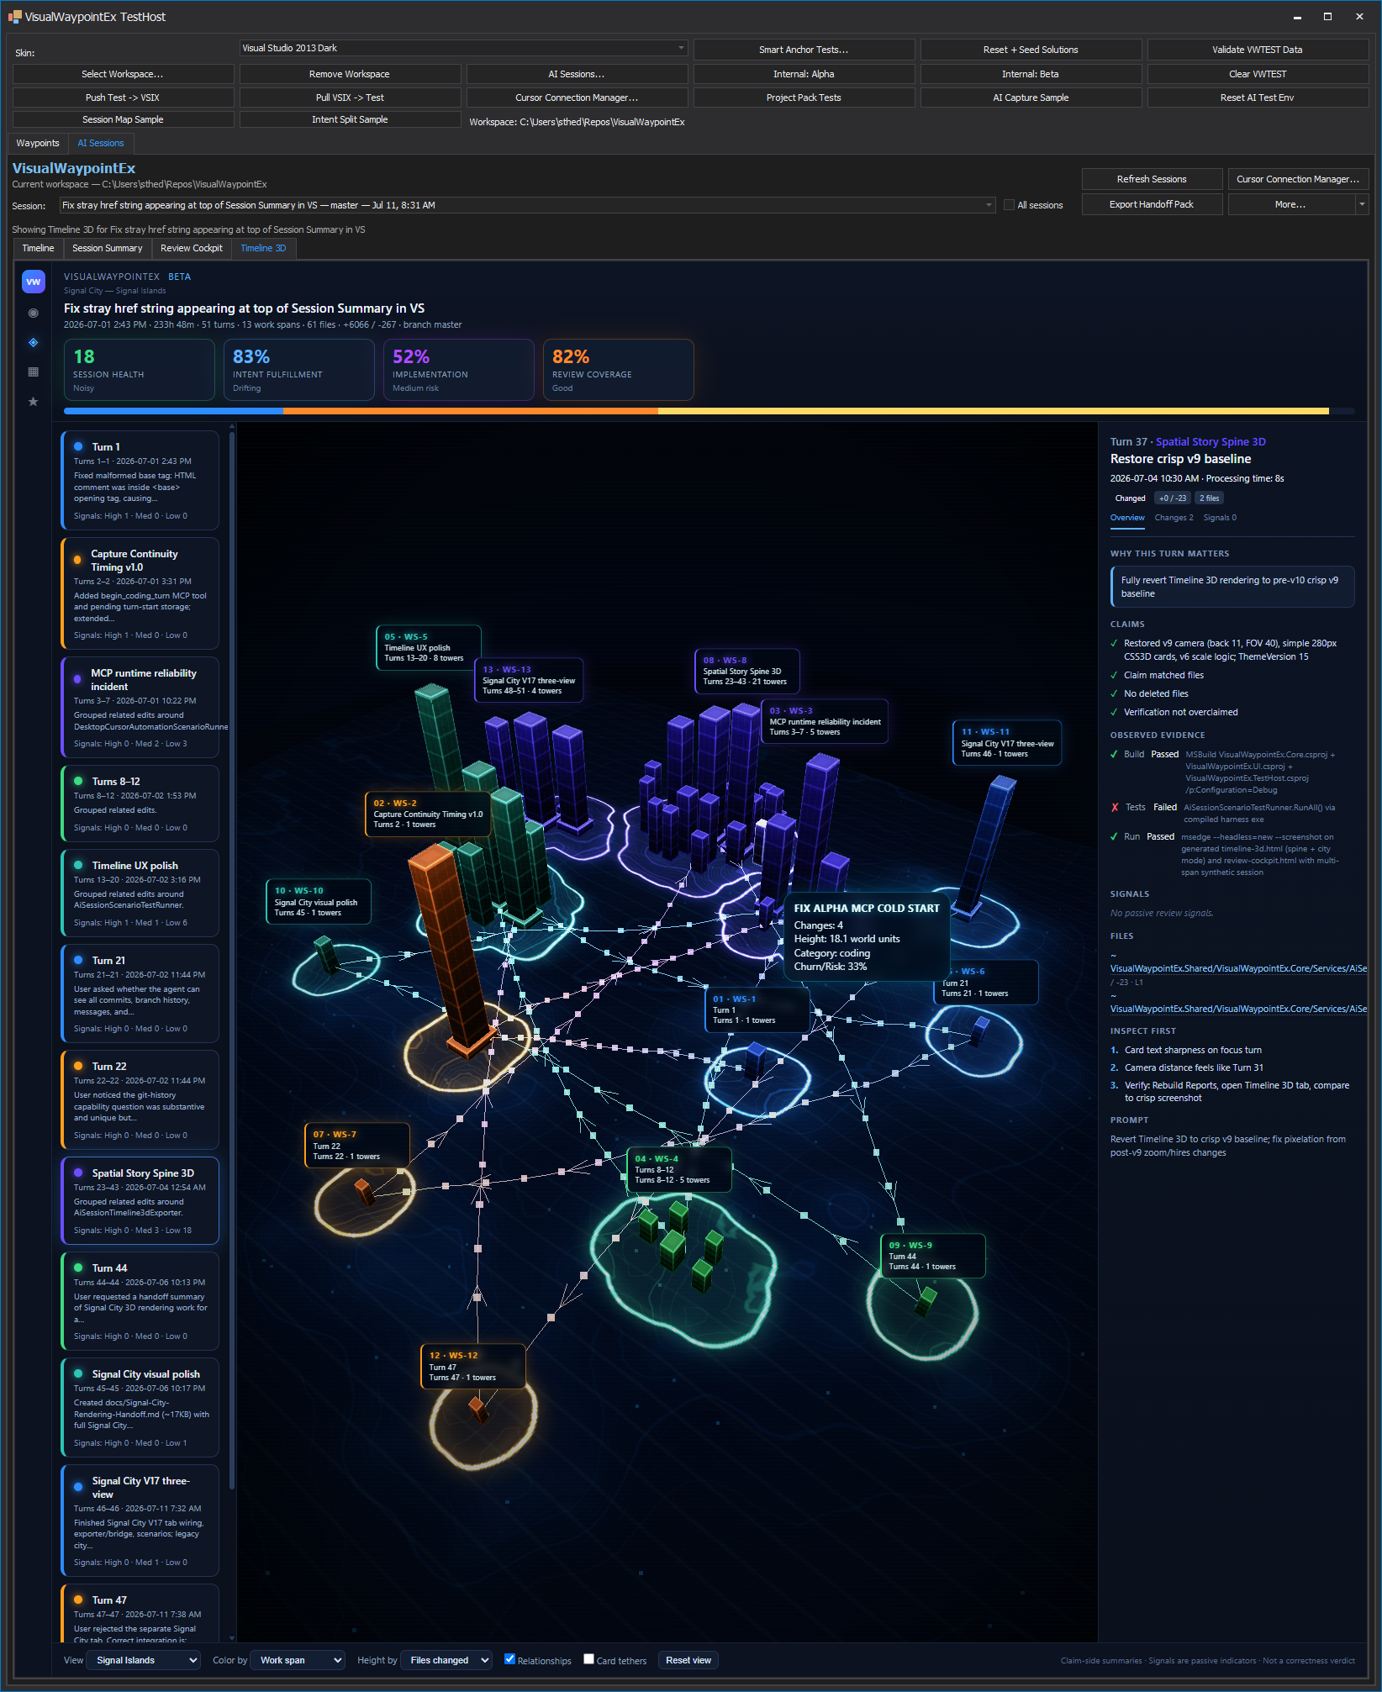The width and height of the screenshot is (1382, 1692).
Task: Click the VW logo icon in sidebar
Action: (33, 282)
